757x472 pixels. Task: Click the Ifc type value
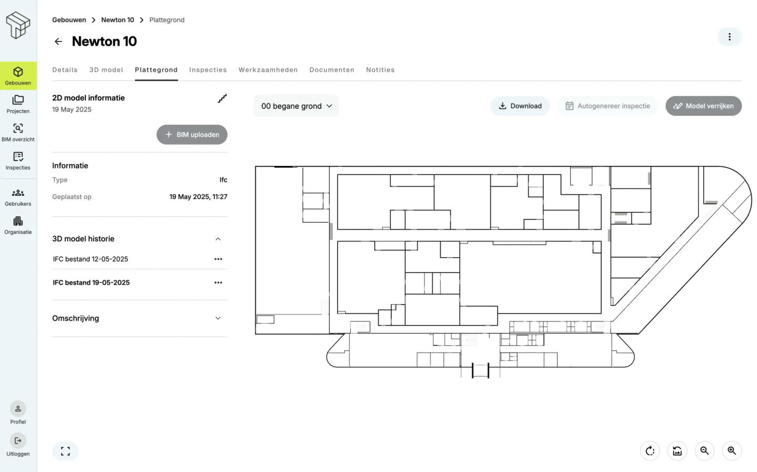223,180
